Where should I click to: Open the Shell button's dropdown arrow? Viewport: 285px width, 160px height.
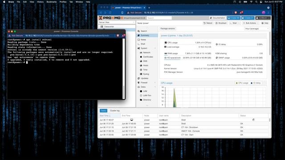[x=239, y=23]
